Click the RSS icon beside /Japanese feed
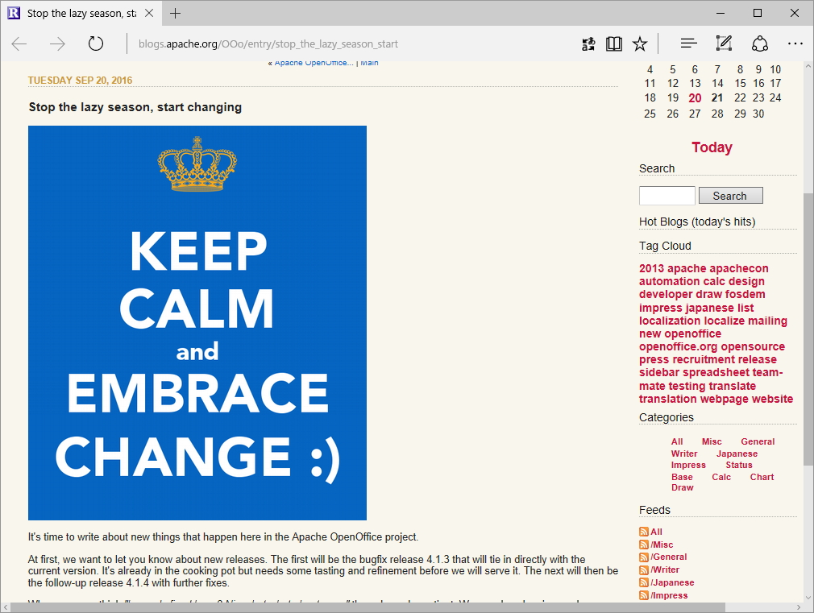Screen dimensions: 814x613 644,582
